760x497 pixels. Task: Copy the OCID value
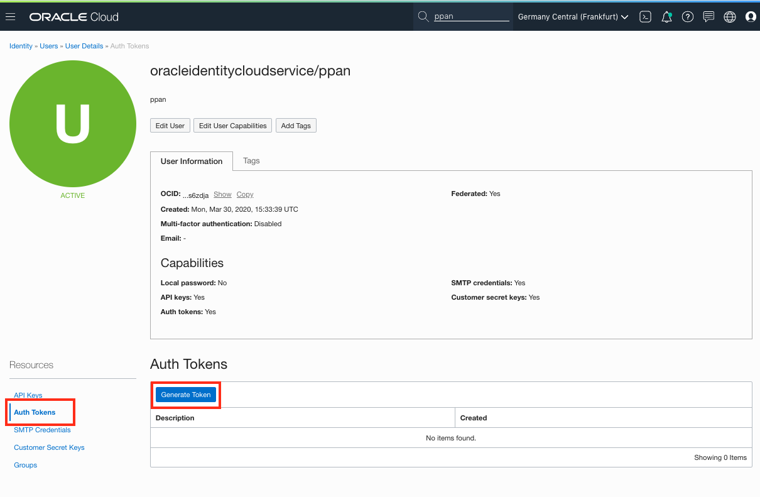click(x=245, y=195)
